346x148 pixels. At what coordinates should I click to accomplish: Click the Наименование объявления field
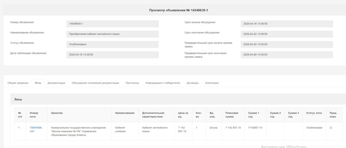coord(112,34)
